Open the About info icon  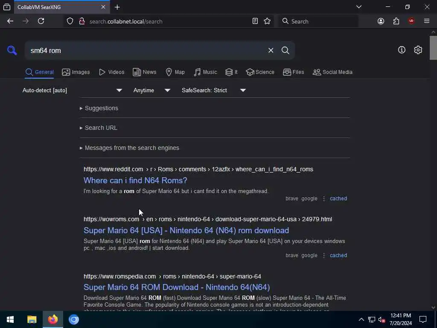click(x=402, y=50)
